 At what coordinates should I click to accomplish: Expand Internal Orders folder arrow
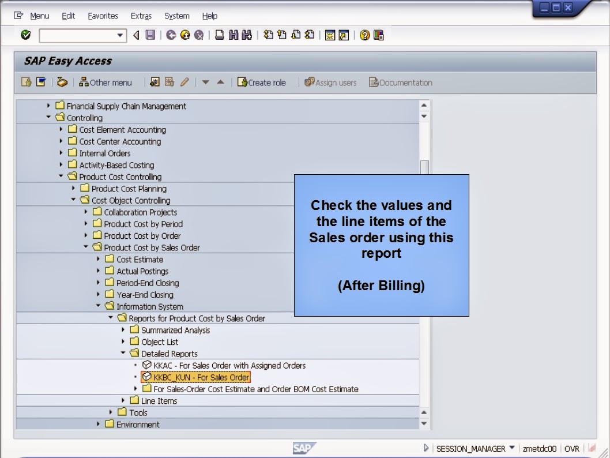click(61, 152)
